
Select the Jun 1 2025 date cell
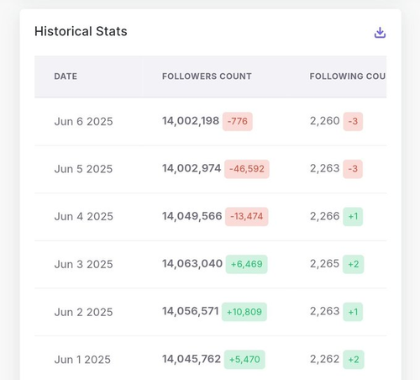pos(82,359)
